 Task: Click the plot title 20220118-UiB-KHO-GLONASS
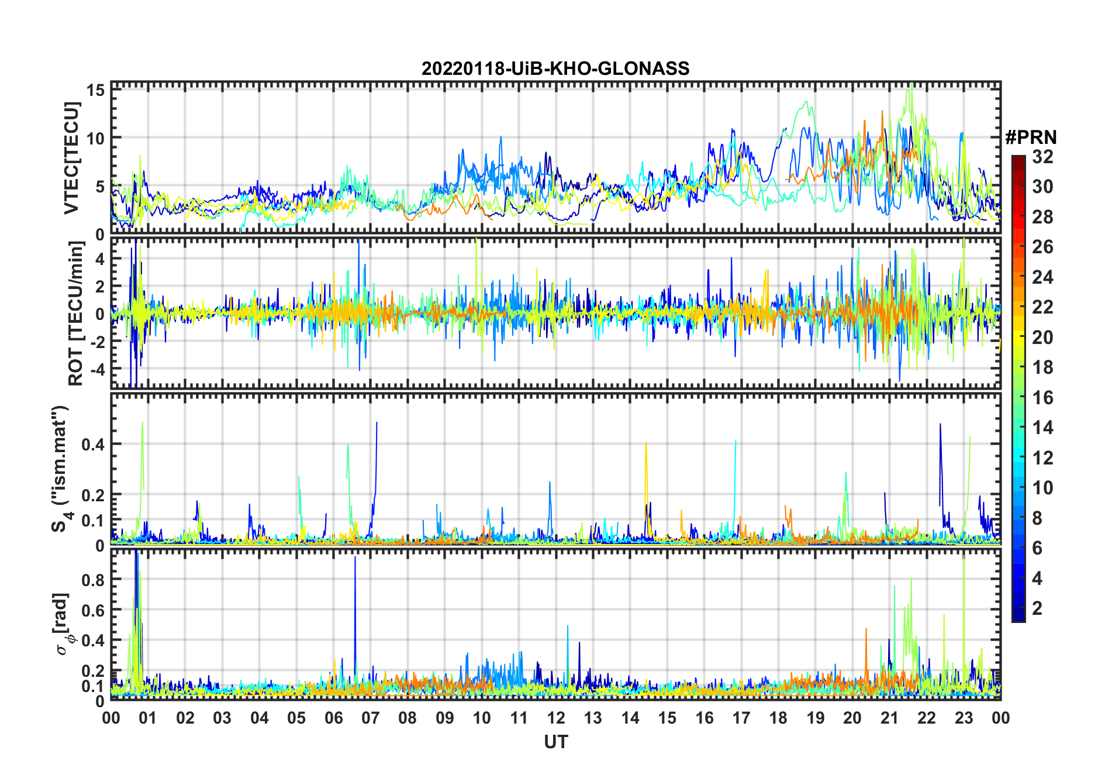[x=555, y=69]
